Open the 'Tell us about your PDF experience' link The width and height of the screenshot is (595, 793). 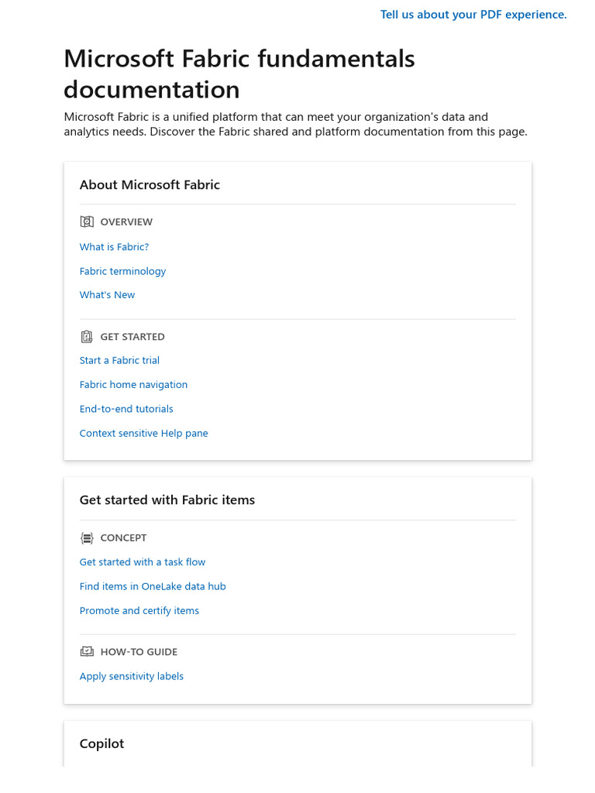(x=473, y=15)
